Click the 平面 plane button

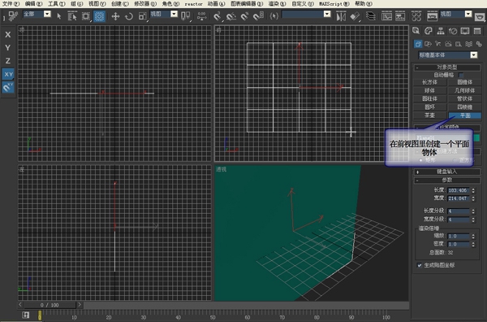pyautogui.click(x=465, y=115)
